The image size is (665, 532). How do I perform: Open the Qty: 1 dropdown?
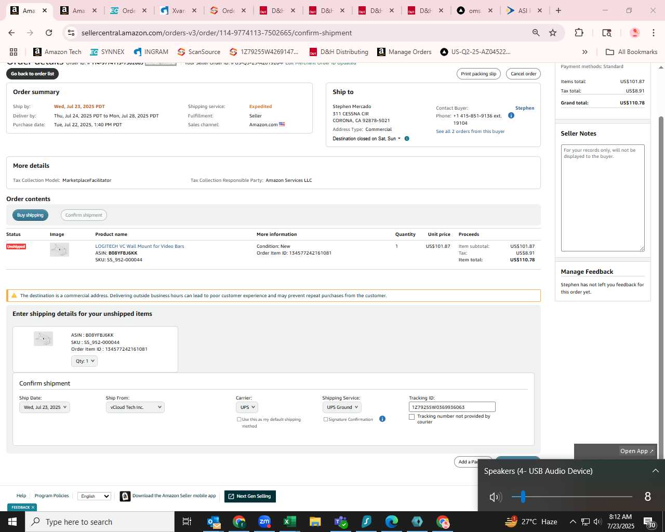click(84, 361)
